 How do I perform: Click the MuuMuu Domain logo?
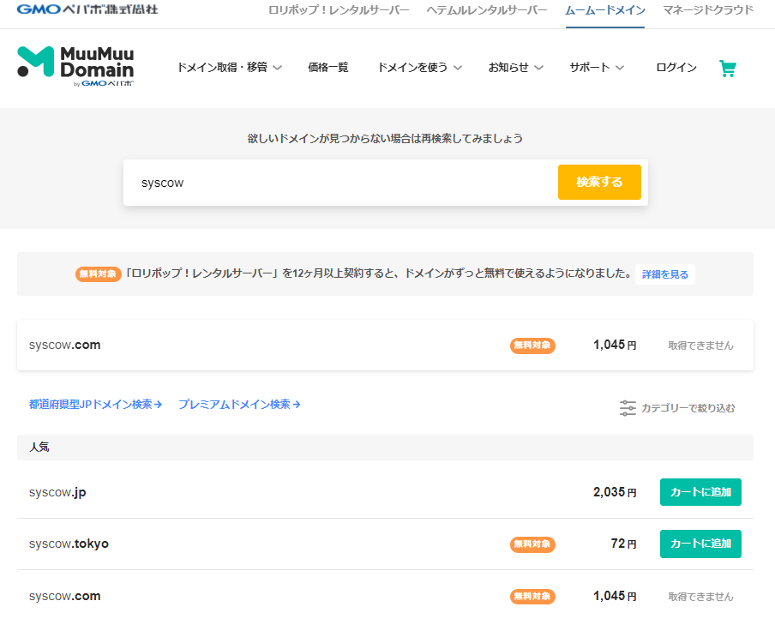click(75, 66)
